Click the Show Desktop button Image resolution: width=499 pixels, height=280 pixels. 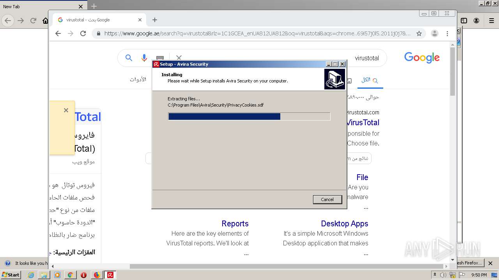[x=494, y=275]
